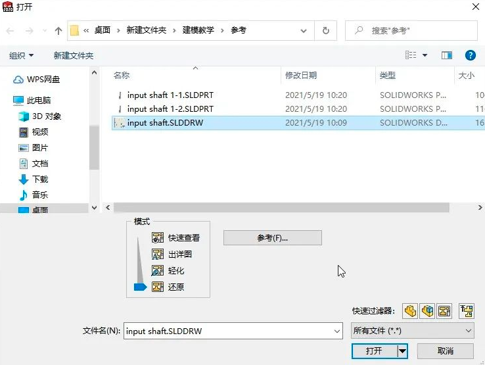This screenshot has height=365, width=485.
Task: Click the blue mode slider pointer
Action: tap(140, 287)
